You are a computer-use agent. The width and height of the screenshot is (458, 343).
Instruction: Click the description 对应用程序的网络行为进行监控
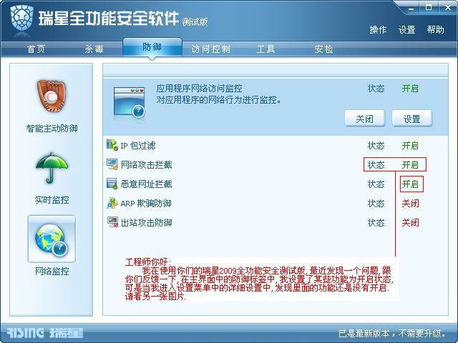tap(218, 100)
